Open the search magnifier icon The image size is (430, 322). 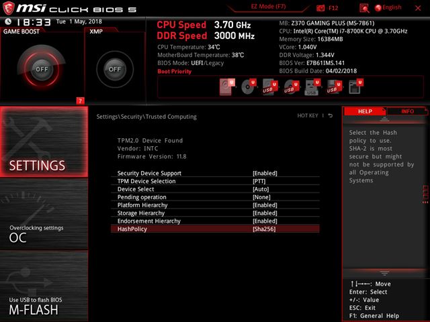364,8
